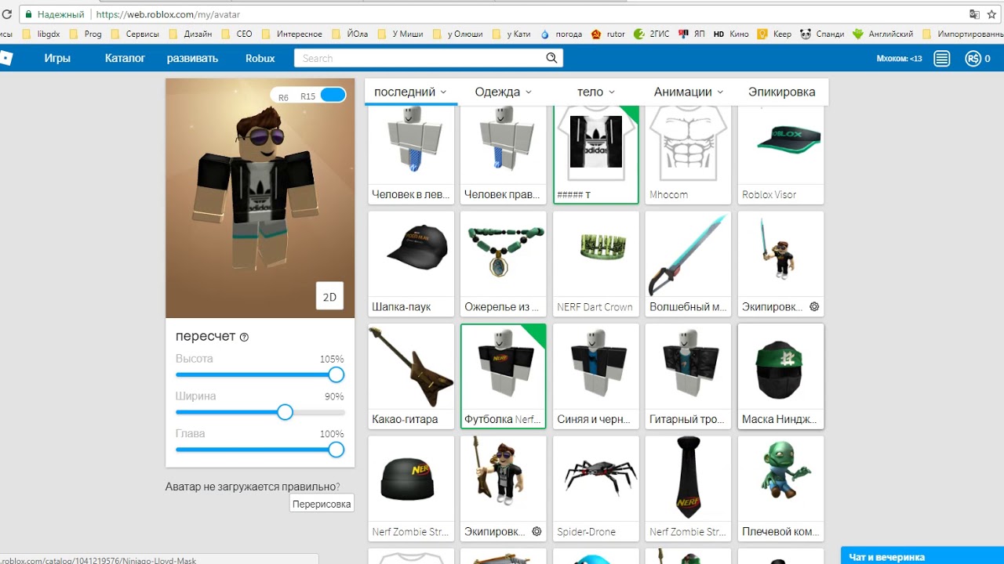Select the NERF Dart Crown item

(x=596, y=263)
